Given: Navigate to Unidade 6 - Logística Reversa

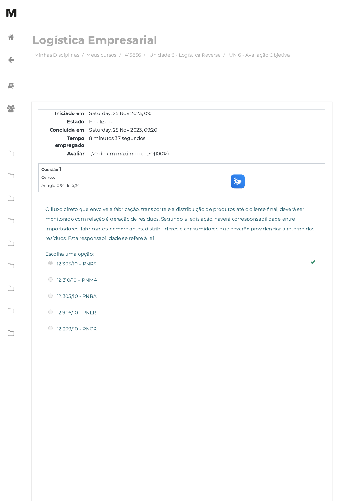Looking at the screenshot, I should (185, 55).
